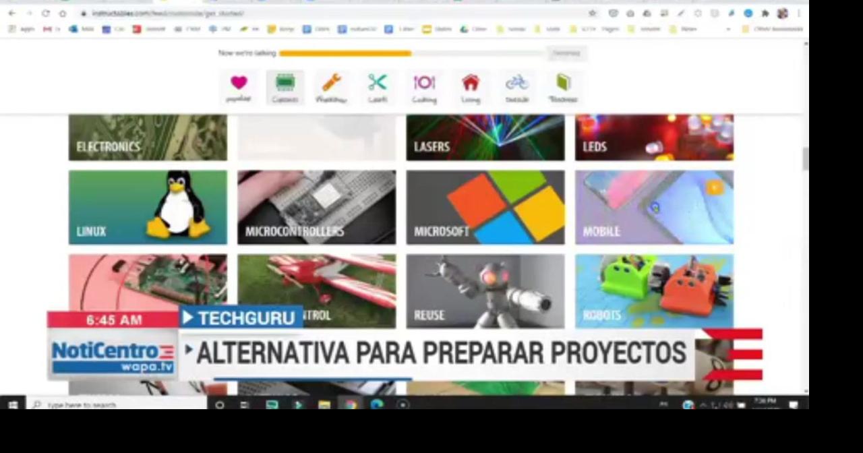This screenshot has height=453, width=863.
Task: Open the Robots category tile
Action: pyautogui.click(x=653, y=291)
